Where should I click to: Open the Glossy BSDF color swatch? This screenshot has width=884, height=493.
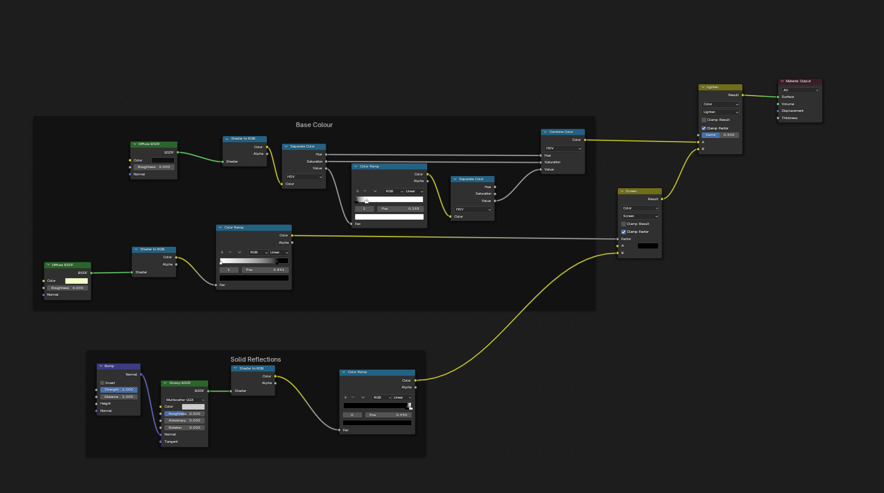pos(193,406)
